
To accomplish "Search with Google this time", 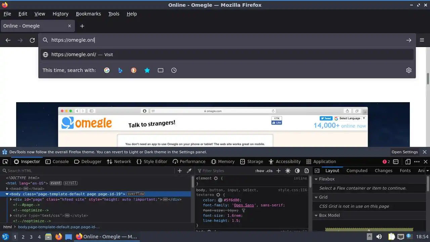I will 107,70.
